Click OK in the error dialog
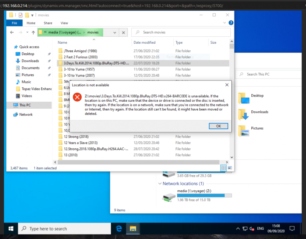This screenshot has height=239, width=306. tap(218, 126)
